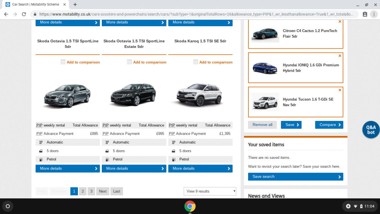
Task: Click the £995 advance payment value
Action: click(160, 133)
